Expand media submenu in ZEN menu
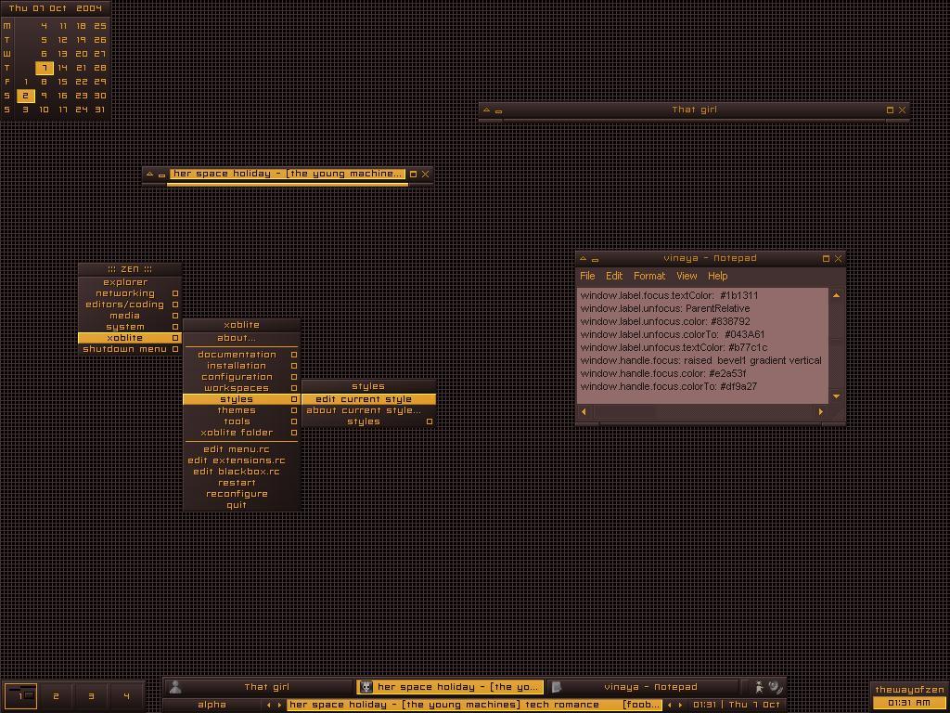Image resolution: width=950 pixels, height=713 pixels. [x=130, y=316]
